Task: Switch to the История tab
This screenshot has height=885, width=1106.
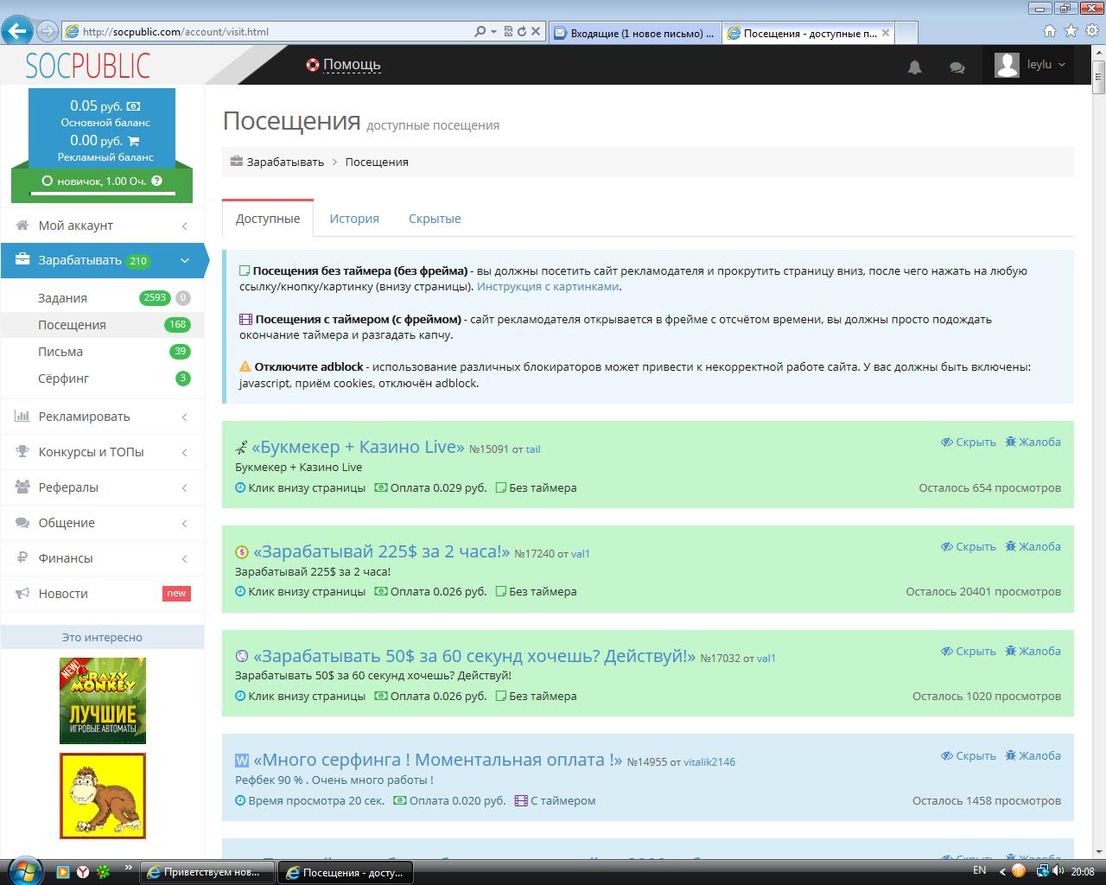Action: [354, 219]
